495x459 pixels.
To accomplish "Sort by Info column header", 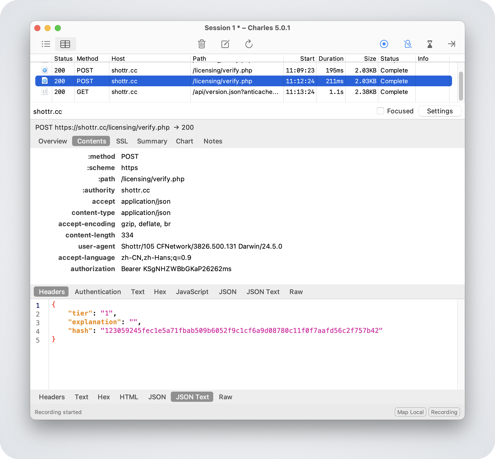I will click(x=432, y=58).
